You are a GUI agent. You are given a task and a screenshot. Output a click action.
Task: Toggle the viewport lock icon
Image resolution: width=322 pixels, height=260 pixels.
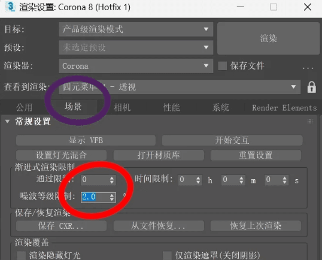click(x=312, y=87)
